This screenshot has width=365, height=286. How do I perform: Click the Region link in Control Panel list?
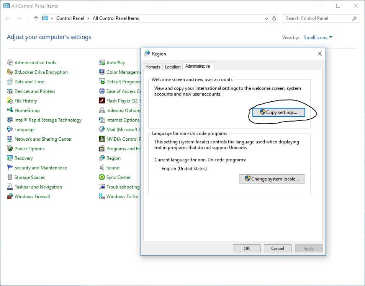113,158
